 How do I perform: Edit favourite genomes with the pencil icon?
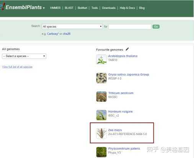(127, 49)
